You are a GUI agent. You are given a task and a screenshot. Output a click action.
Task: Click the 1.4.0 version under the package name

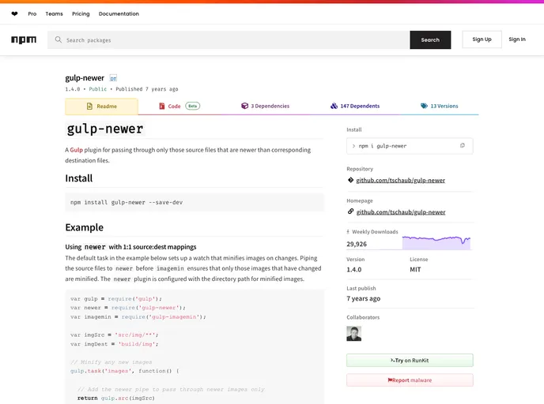pyautogui.click(x=73, y=89)
